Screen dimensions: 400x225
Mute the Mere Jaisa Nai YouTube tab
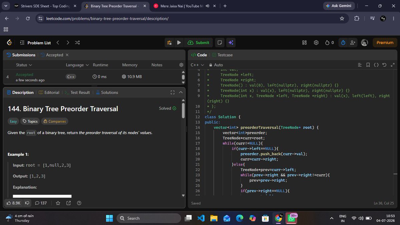tap(208, 6)
